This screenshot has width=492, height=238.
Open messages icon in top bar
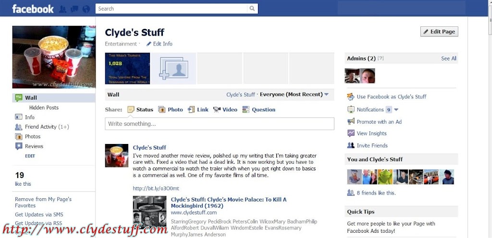tap(74, 9)
